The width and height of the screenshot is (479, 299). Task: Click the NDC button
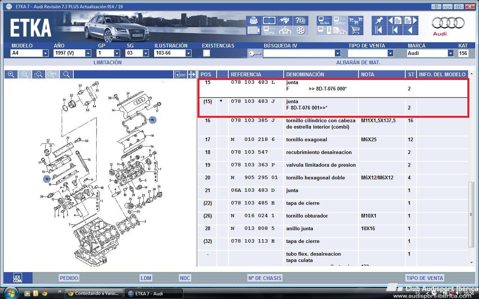coord(185,278)
